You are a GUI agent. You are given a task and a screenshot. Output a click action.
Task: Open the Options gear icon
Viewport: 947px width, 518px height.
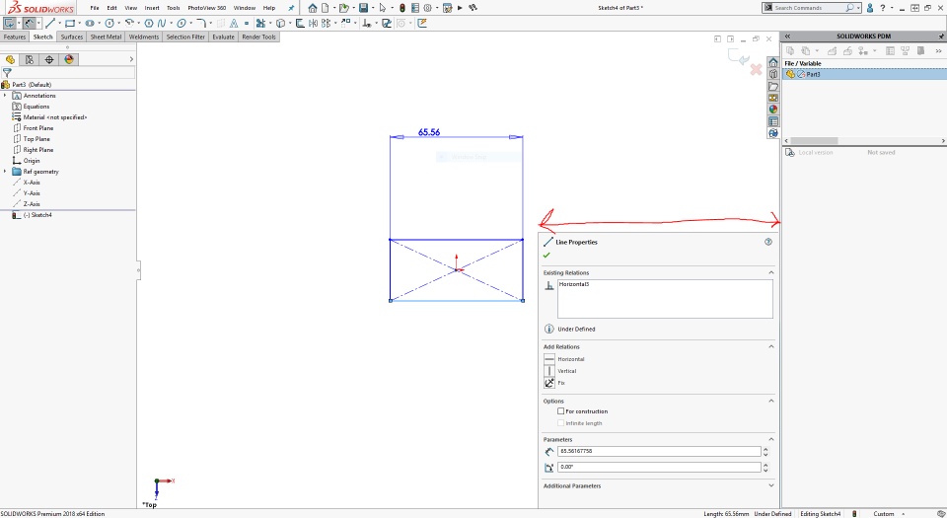point(427,8)
